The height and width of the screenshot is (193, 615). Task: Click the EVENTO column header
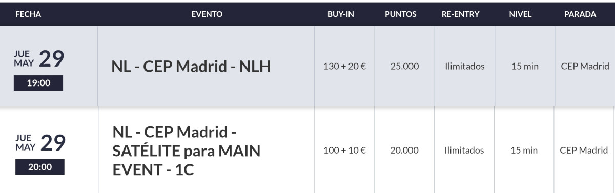[207, 14]
